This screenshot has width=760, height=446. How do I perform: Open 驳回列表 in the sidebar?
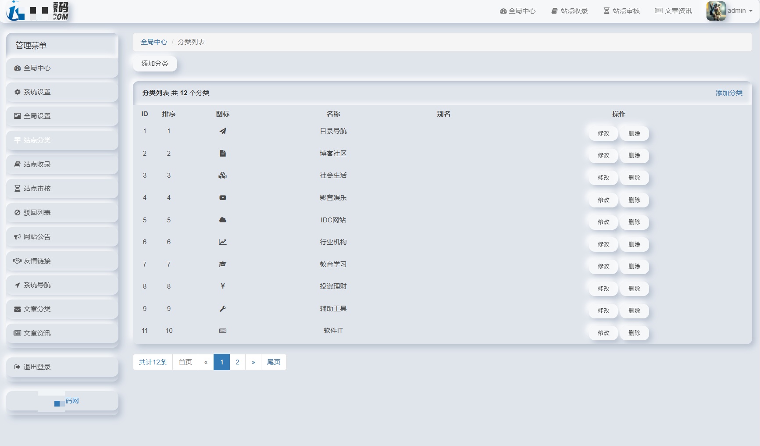62,213
